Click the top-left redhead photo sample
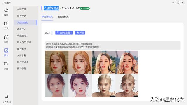 [x=57, y=62]
